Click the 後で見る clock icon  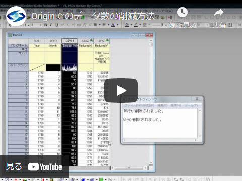click(183, 12)
